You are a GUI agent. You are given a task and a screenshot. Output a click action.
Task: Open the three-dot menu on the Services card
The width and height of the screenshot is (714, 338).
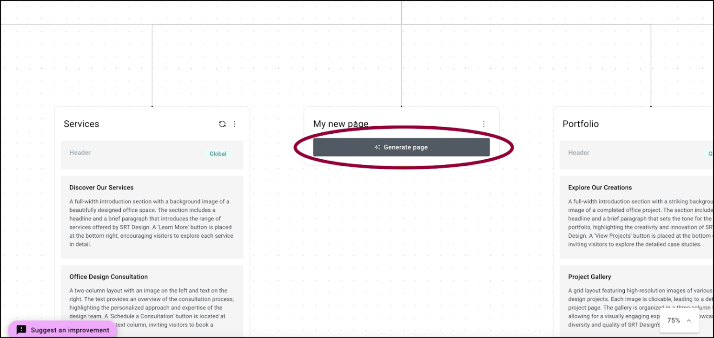[x=235, y=124]
